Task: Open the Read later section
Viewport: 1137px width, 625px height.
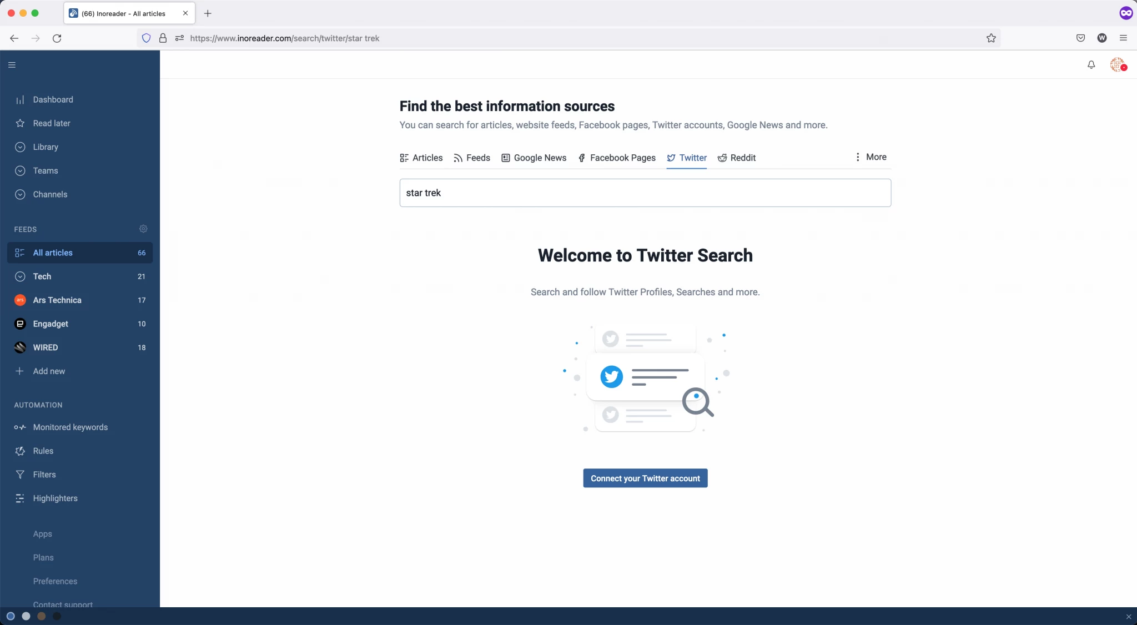Action: [51, 123]
